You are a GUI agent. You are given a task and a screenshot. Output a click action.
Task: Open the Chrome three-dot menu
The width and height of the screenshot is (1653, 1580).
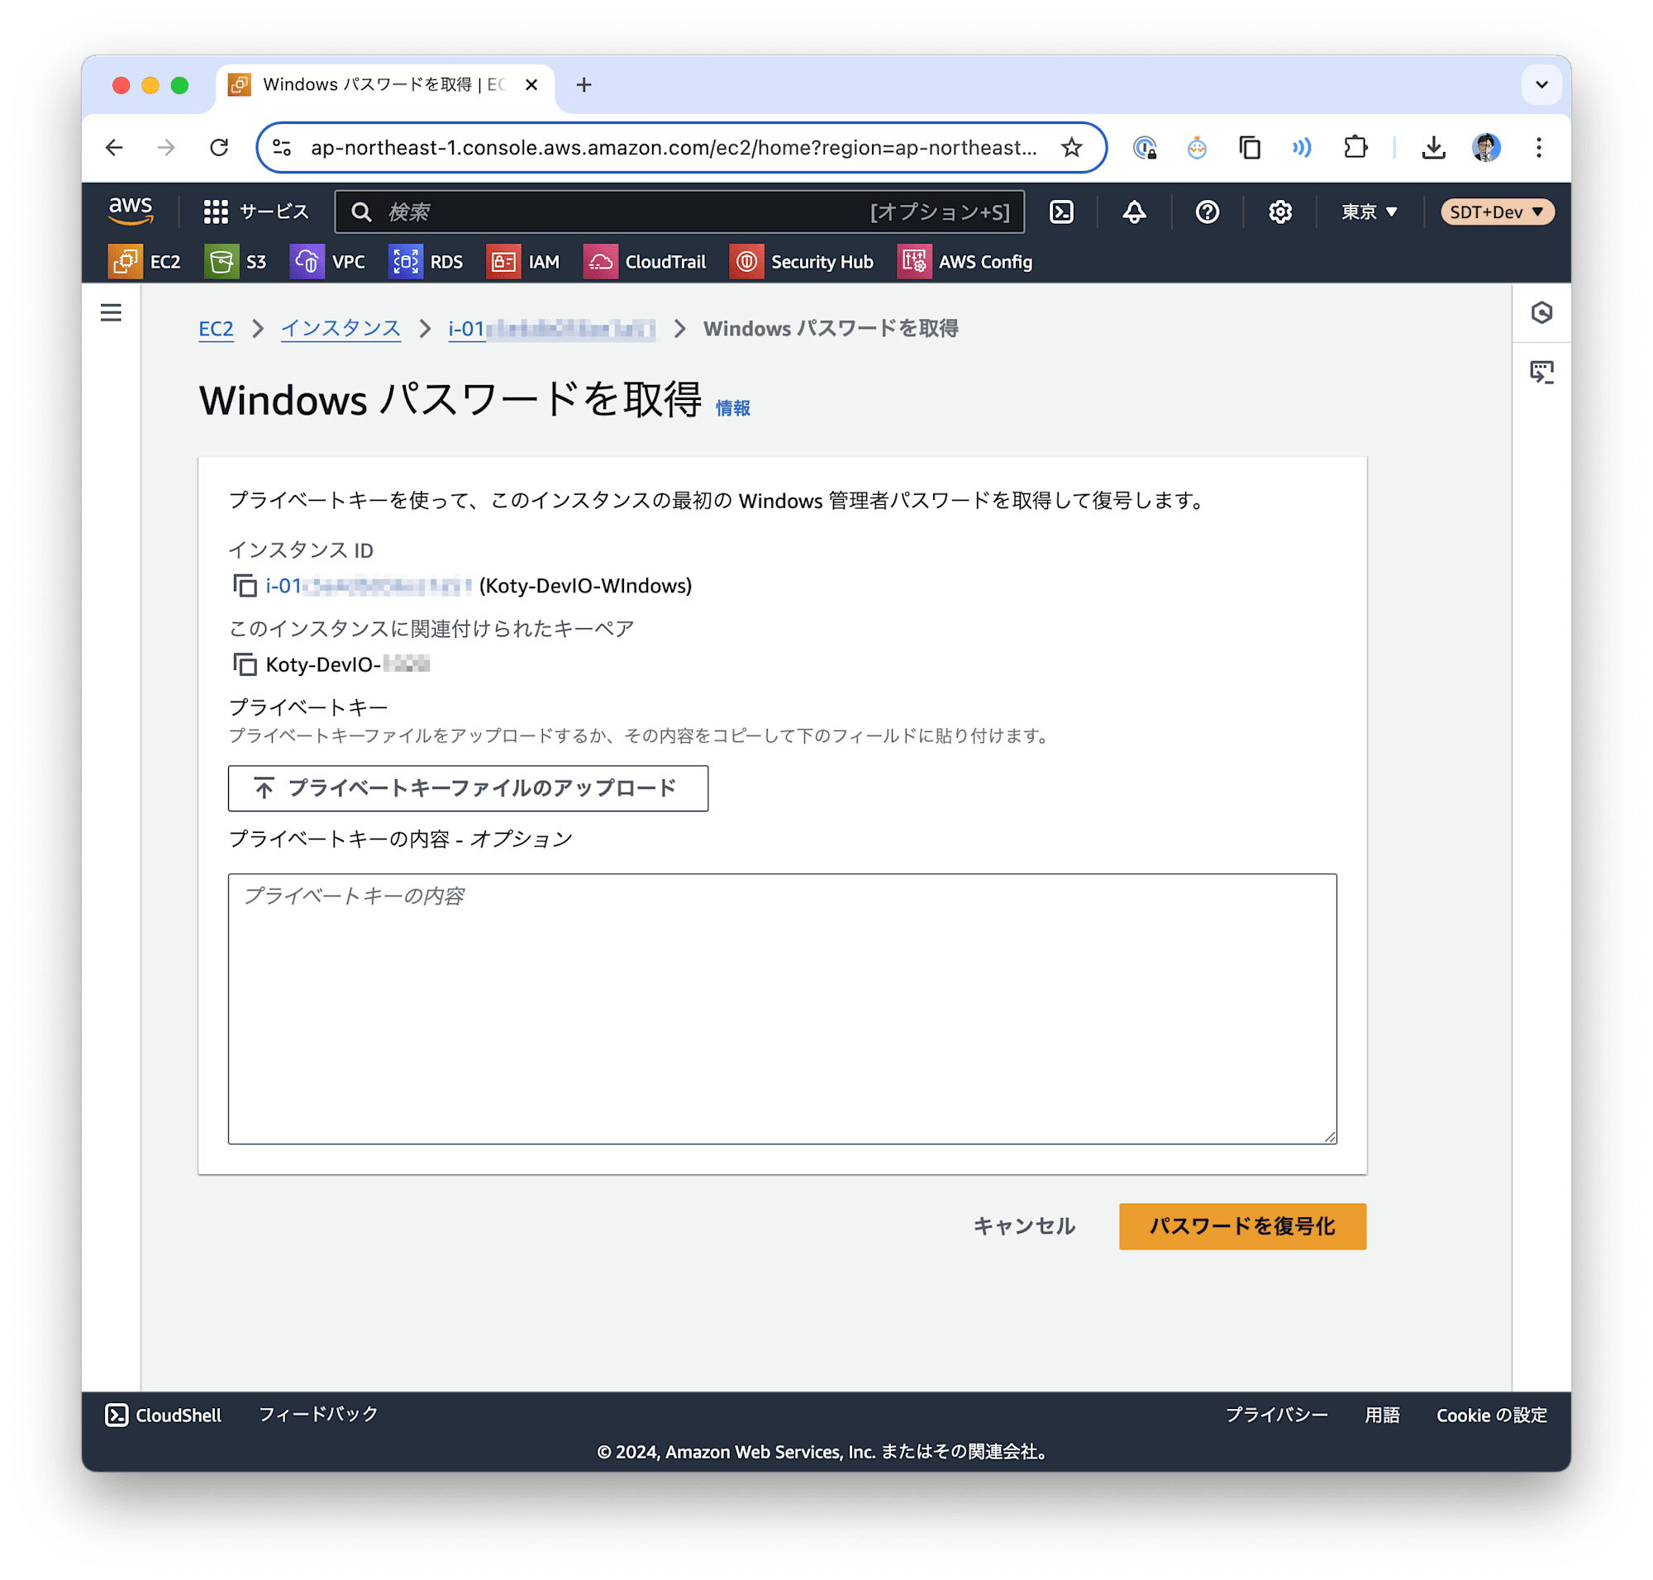pyautogui.click(x=1538, y=147)
